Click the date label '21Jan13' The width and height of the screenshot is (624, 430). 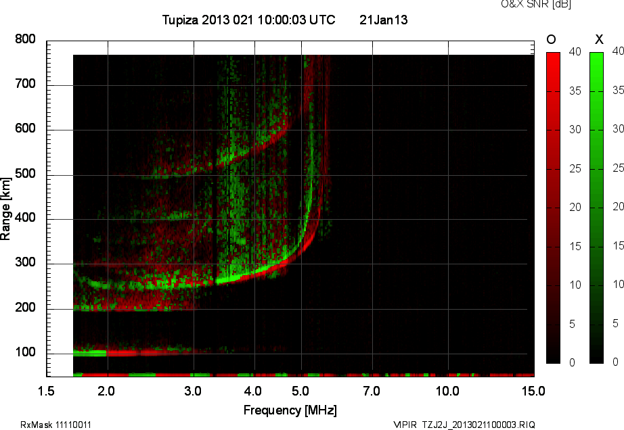(383, 20)
